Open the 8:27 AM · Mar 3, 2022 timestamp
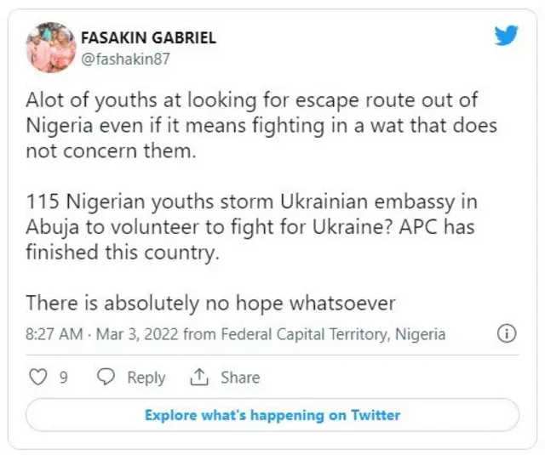Screen dimensions: 545x455 coord(101,334)
